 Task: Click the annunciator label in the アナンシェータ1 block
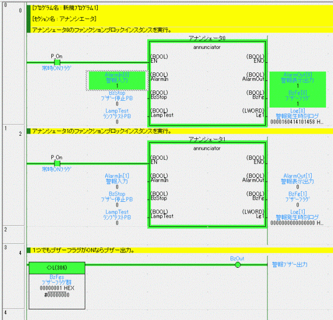[207, 149]
